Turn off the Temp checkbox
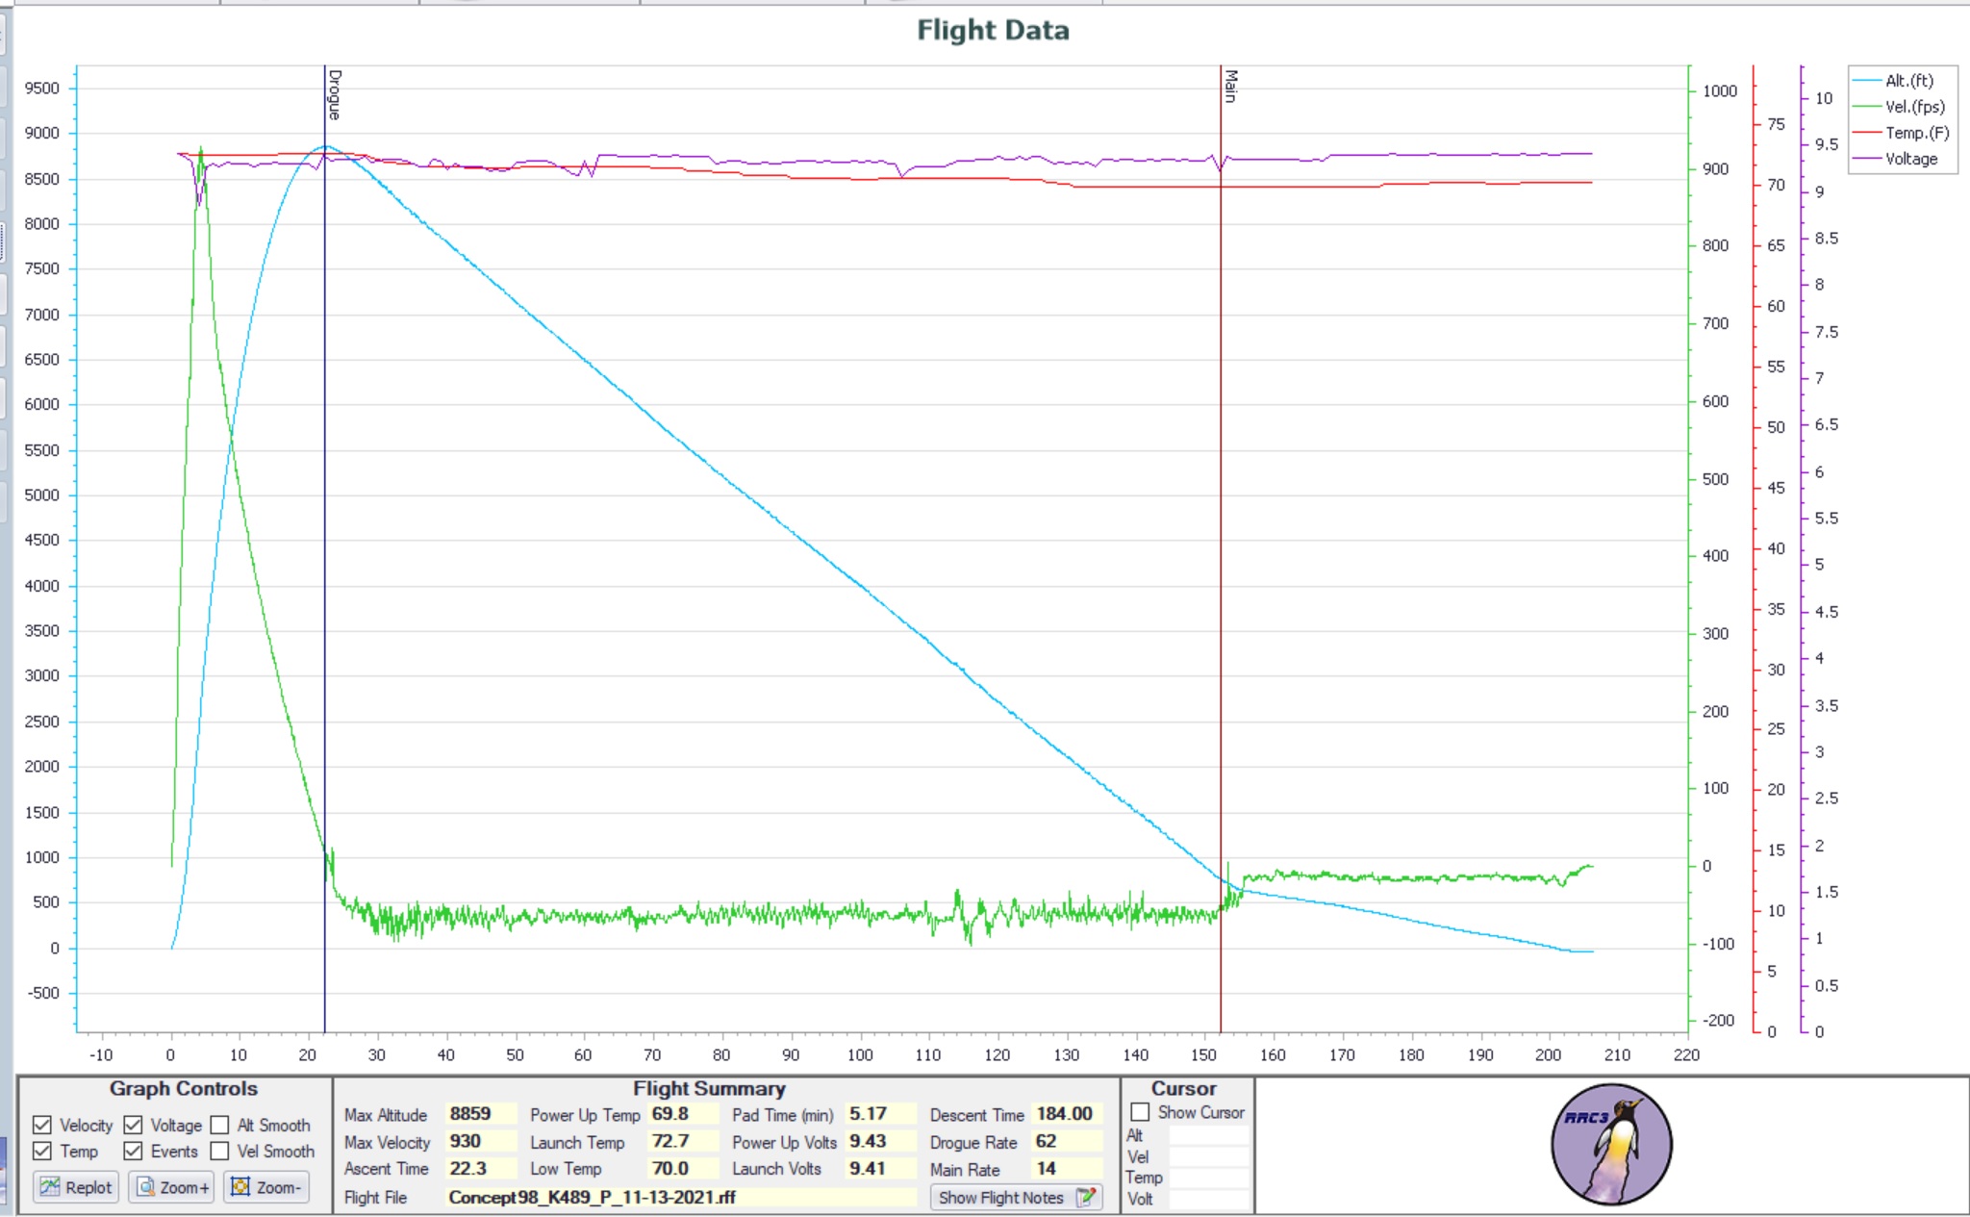This screenshot has height=1217, width=1970. tap(42, 1151)
